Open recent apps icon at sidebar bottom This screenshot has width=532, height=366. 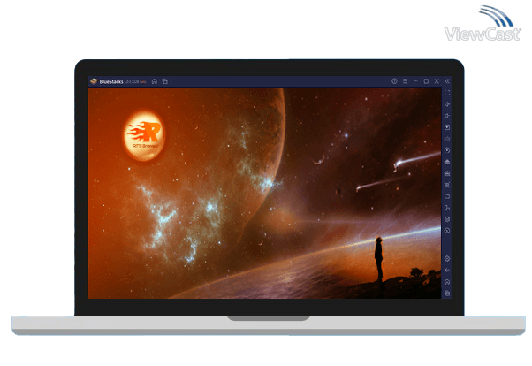[447, 293]
